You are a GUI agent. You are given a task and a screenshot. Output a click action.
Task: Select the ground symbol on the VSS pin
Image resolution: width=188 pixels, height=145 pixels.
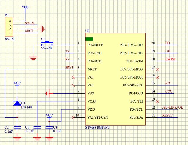48,94
